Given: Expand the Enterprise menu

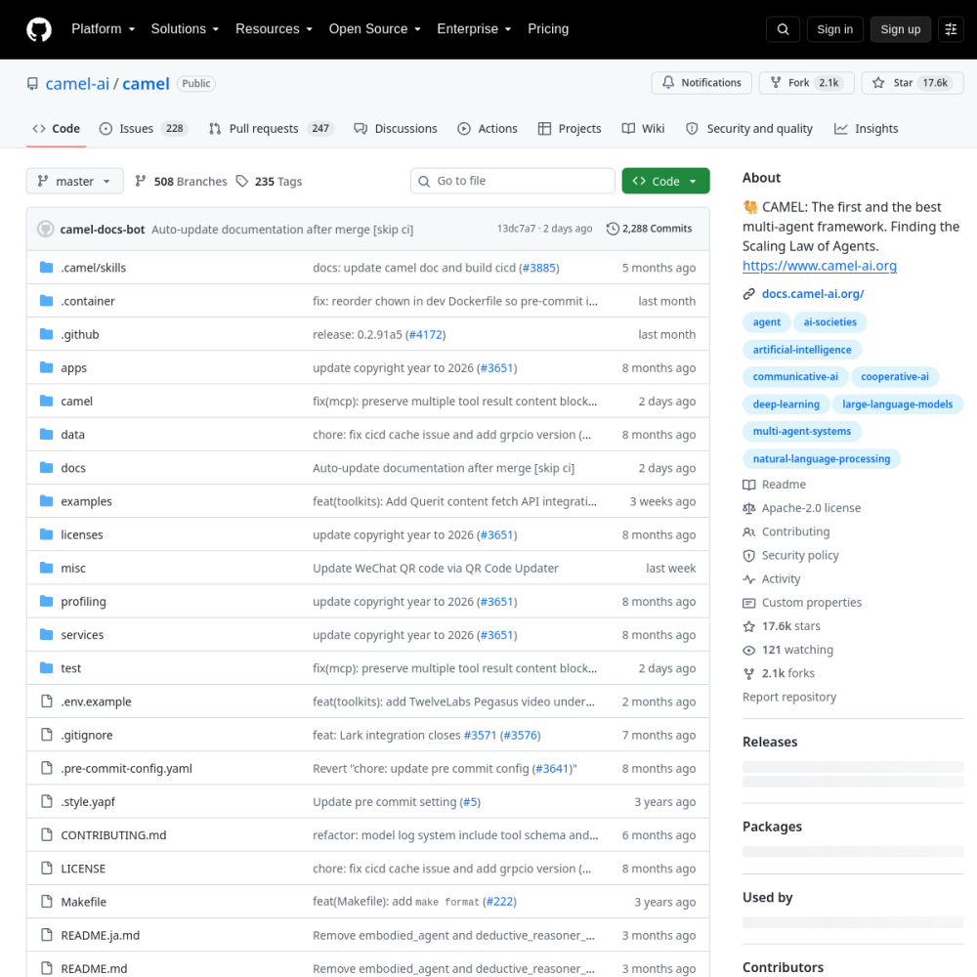Looking at the screenshot, I should pyautogui.click(x=474, y=29).
